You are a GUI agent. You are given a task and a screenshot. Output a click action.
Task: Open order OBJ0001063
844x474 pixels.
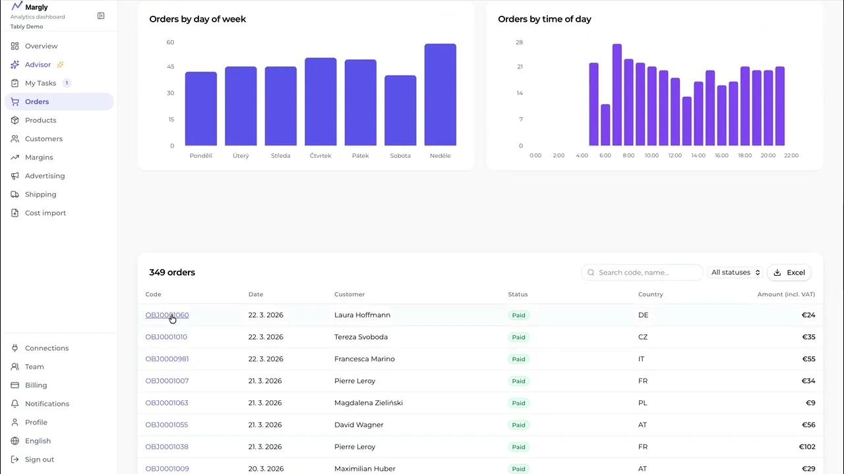[167, 403]
